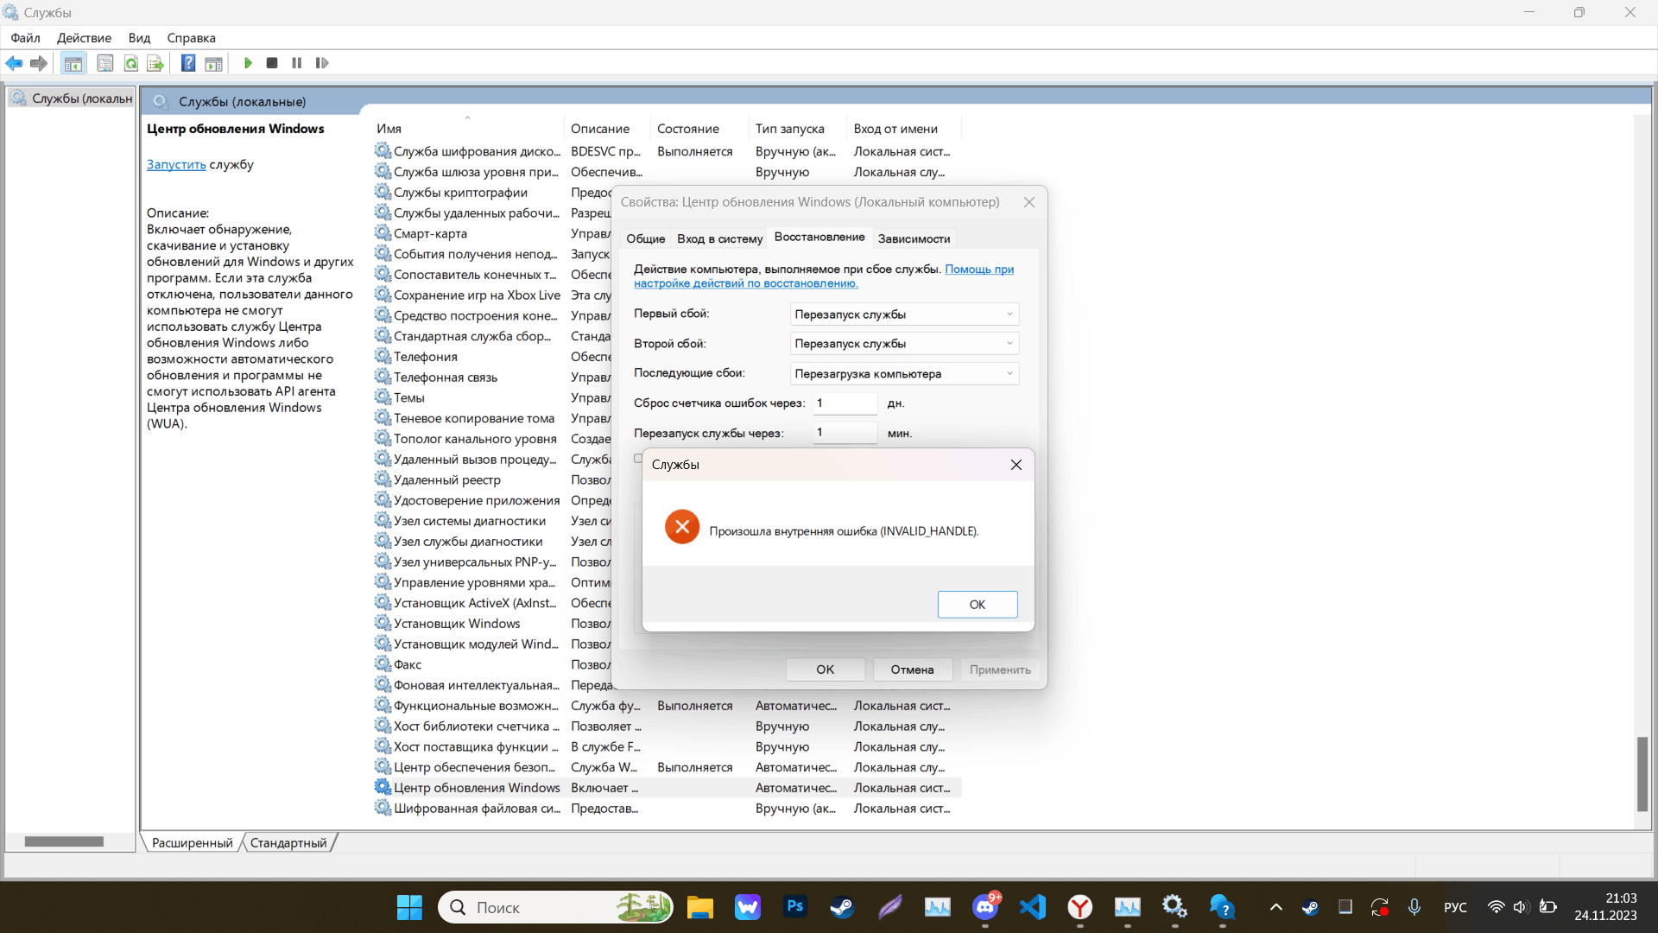Select the Восстановление tab
This screenshot has height=933, width=1658.
820,237
